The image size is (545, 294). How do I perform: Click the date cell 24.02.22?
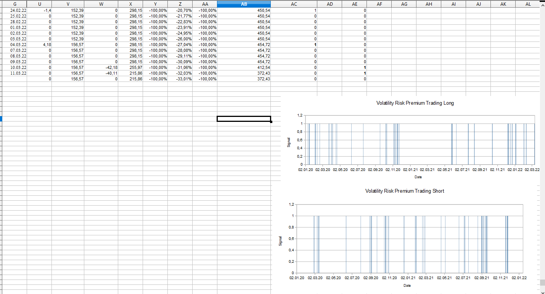pos(18,10)
